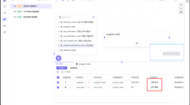Click the help question-mark icon beside table search
The height and width of the screenshot is (105, 190).
pyautogui.click(x=93, y=17)
